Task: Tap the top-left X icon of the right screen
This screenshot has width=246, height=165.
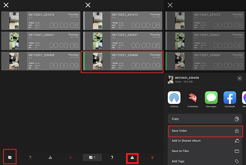Action: [x=170, y=5]
